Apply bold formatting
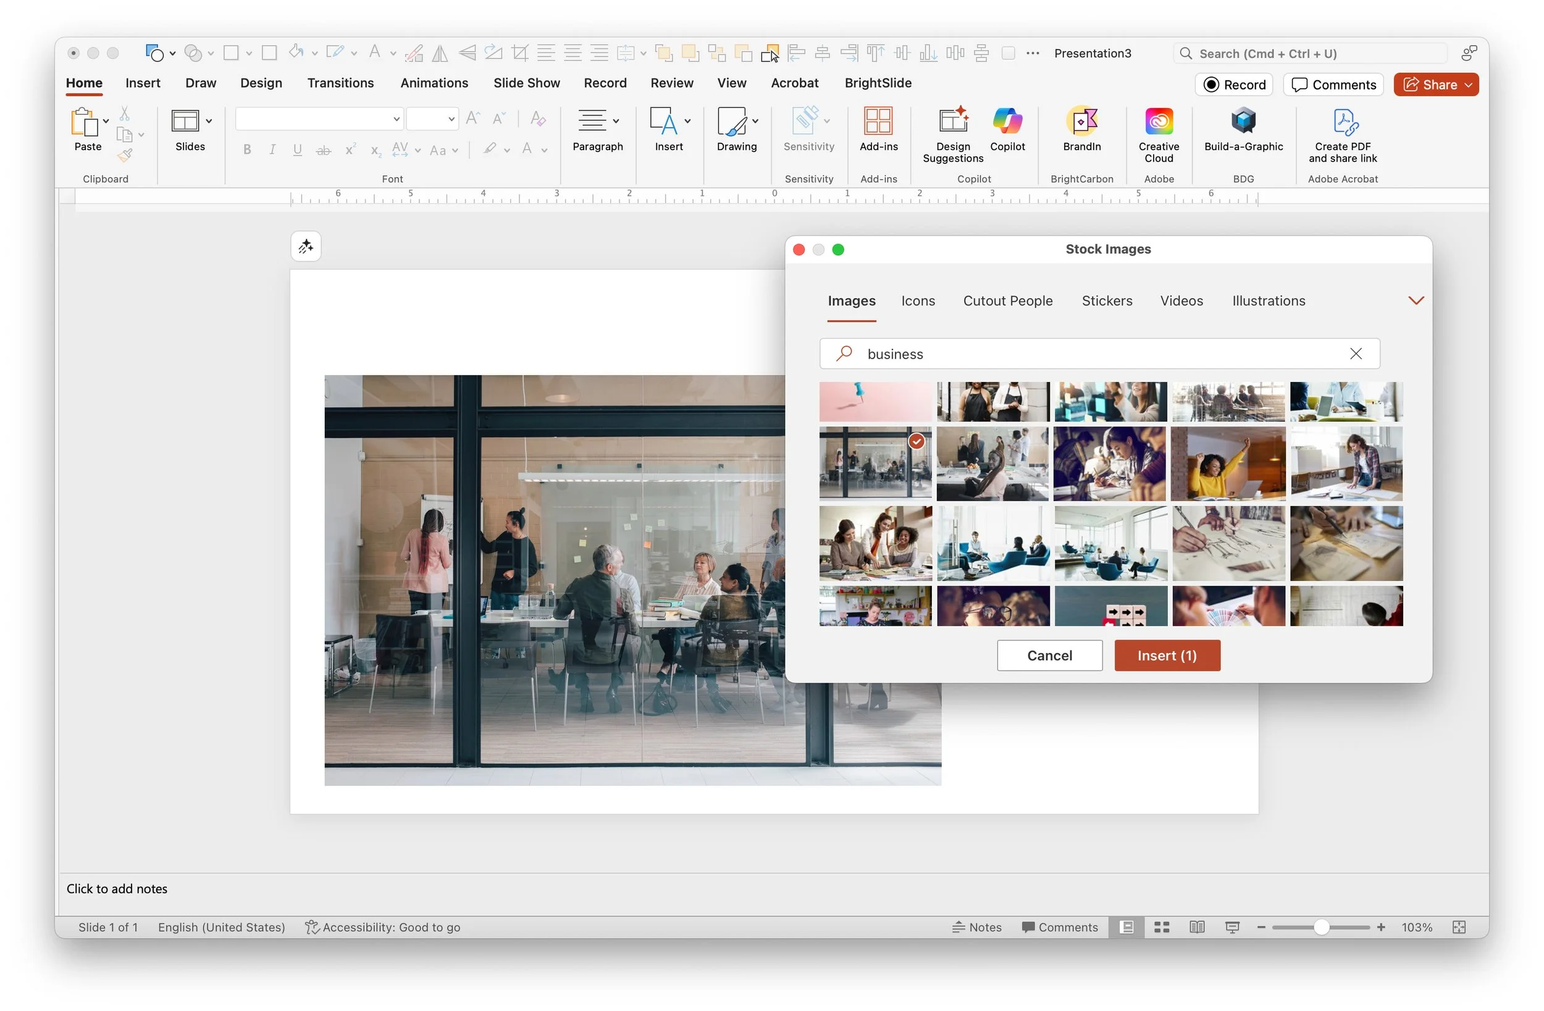Screen dimensions: 1544x1011 (247, 150)
